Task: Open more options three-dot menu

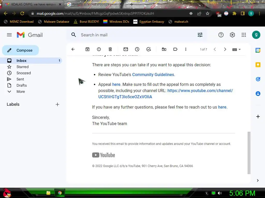Action: point(186,49)
